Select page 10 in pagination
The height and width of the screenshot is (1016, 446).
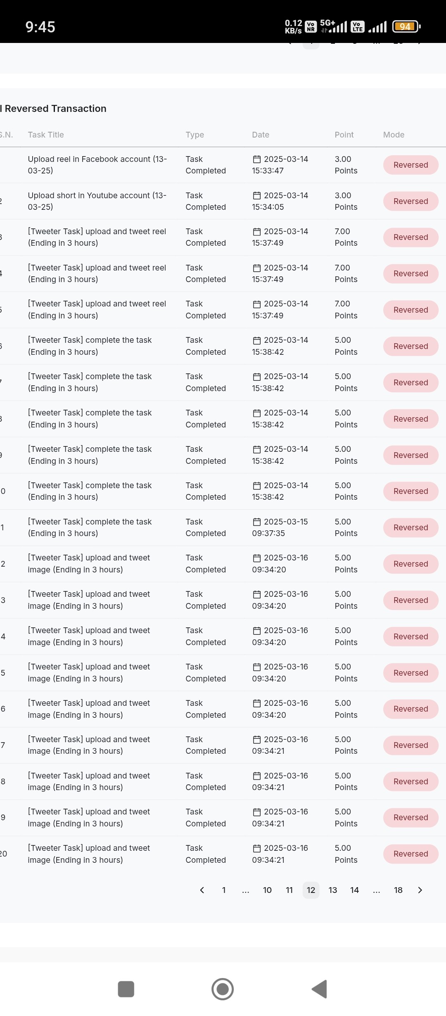267,890
